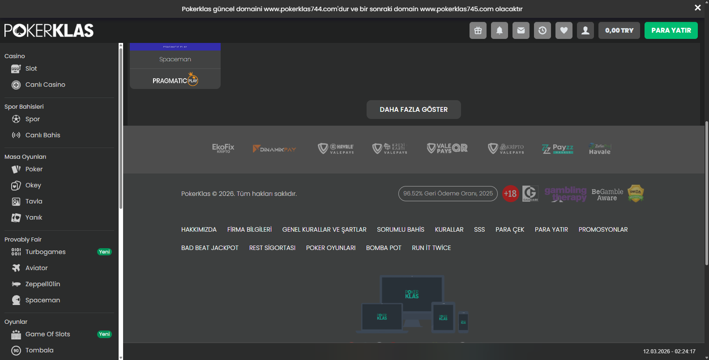This screenshot has width=709, height=360.
Task: Open Slot in the sidebar
Action: click(x=31, y=68)
